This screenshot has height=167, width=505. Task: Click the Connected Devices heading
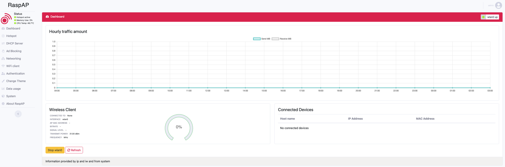[296, 110]
